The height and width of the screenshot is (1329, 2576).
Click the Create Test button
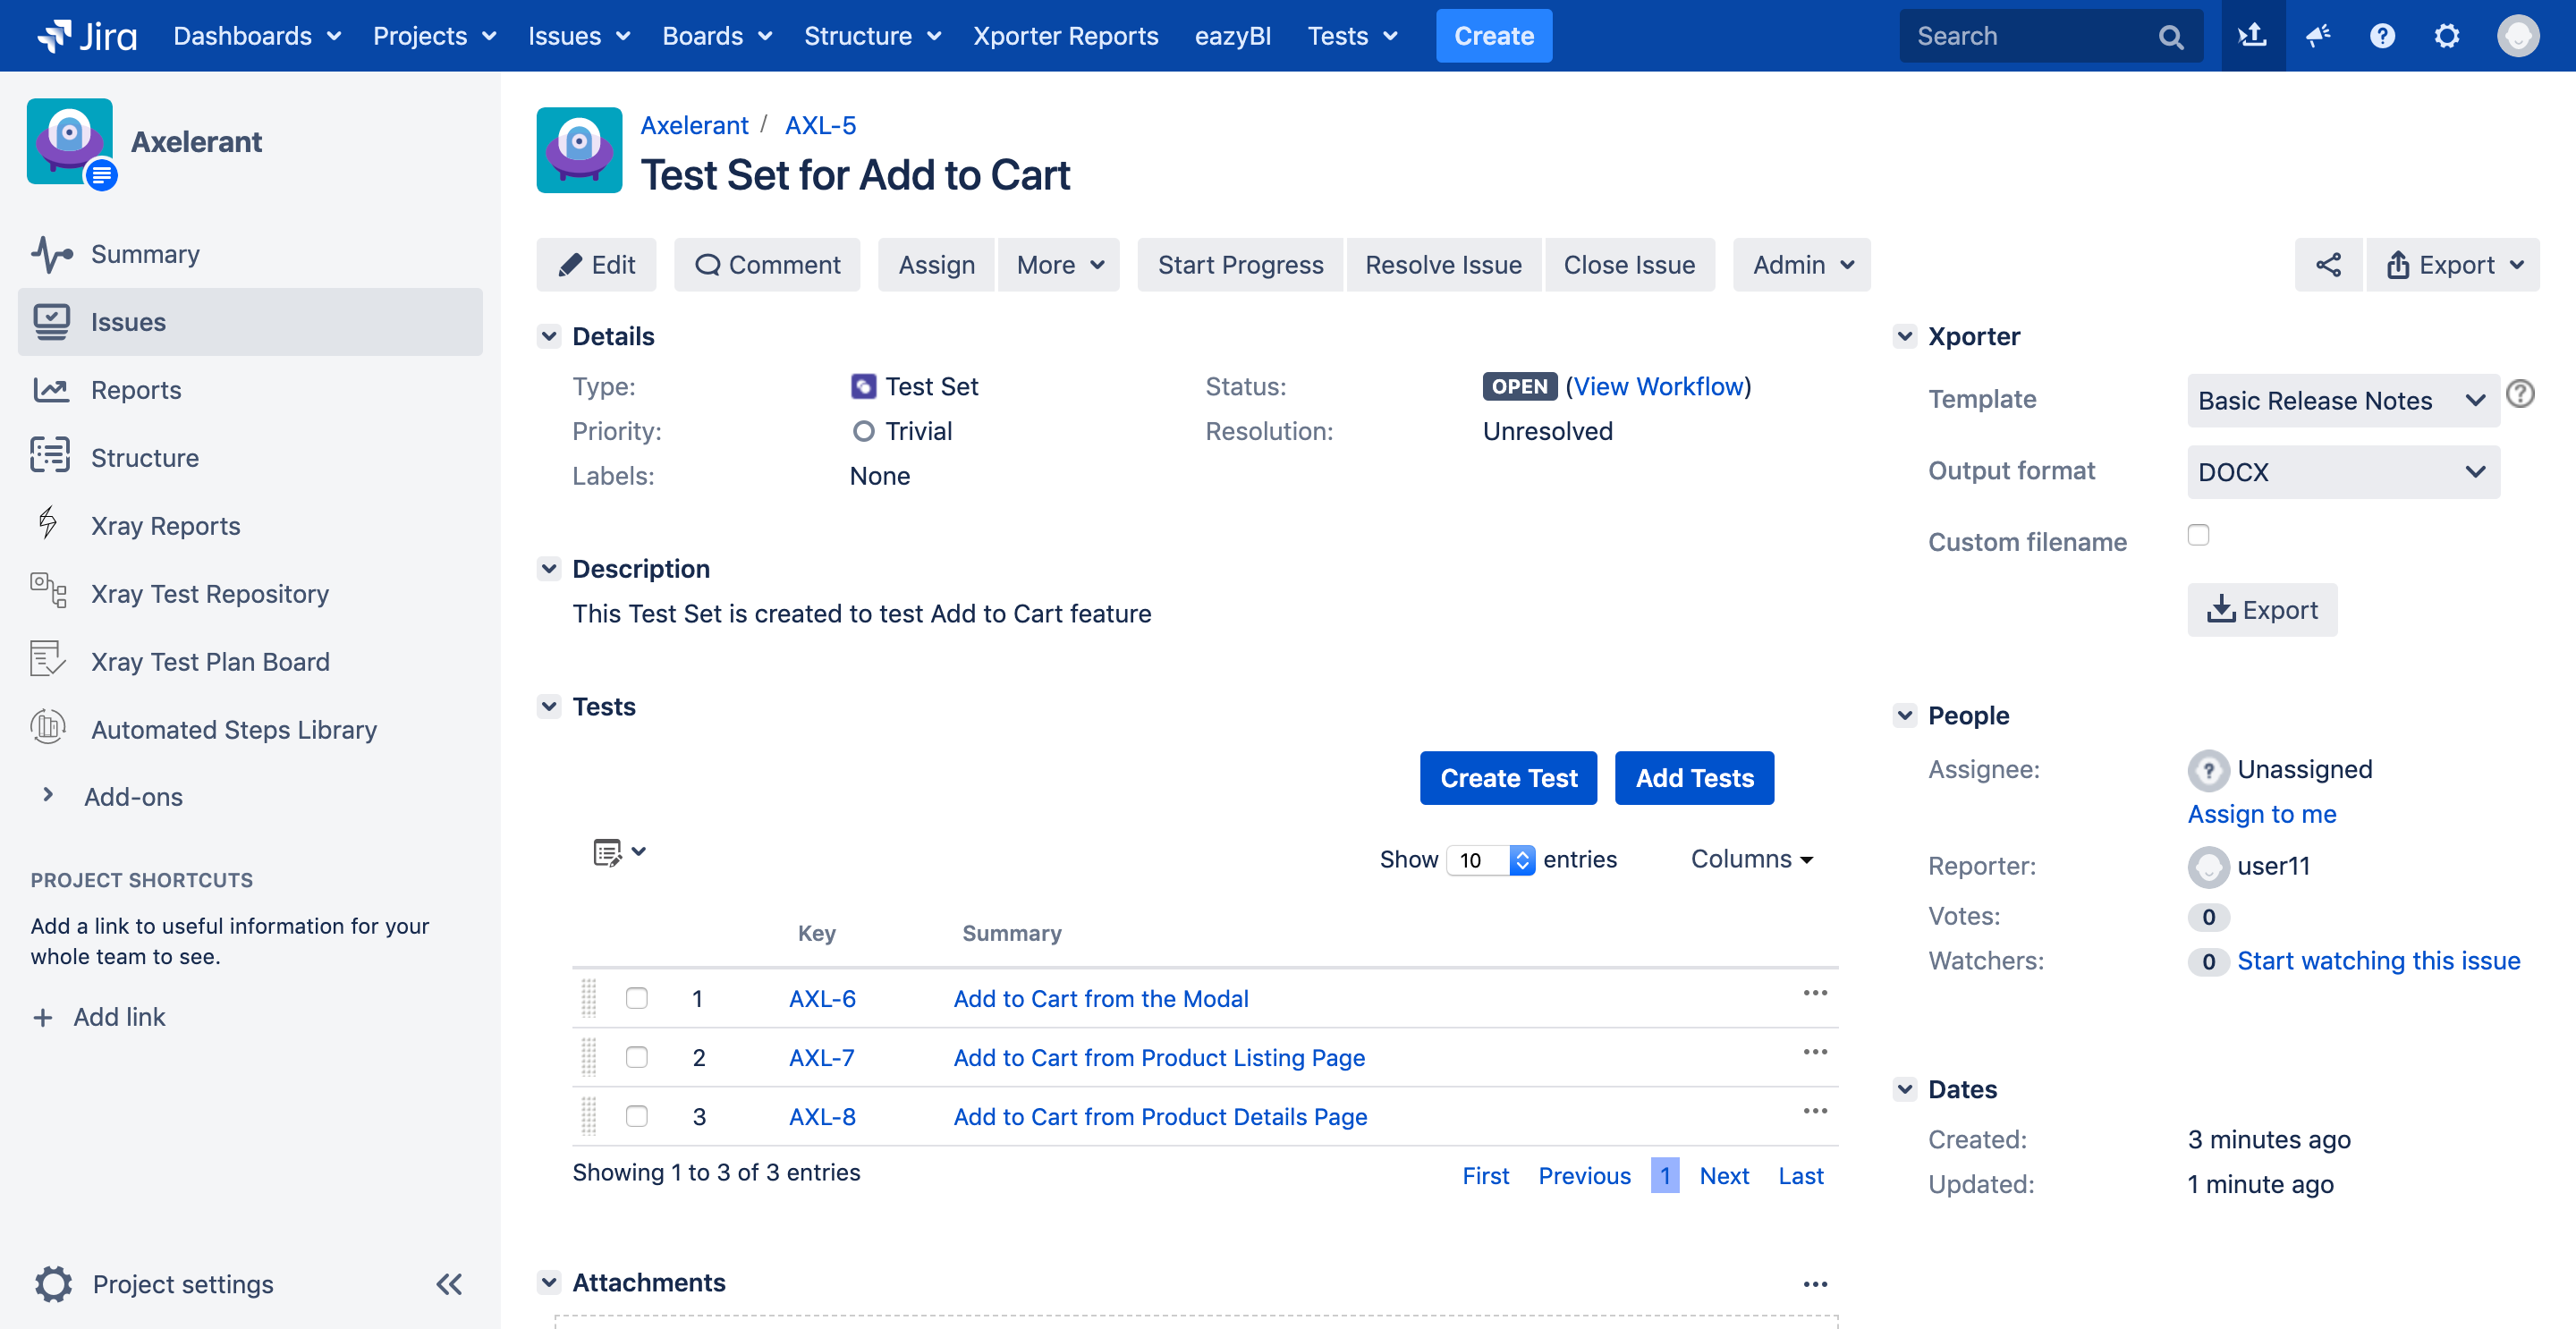pos(1508,777)
